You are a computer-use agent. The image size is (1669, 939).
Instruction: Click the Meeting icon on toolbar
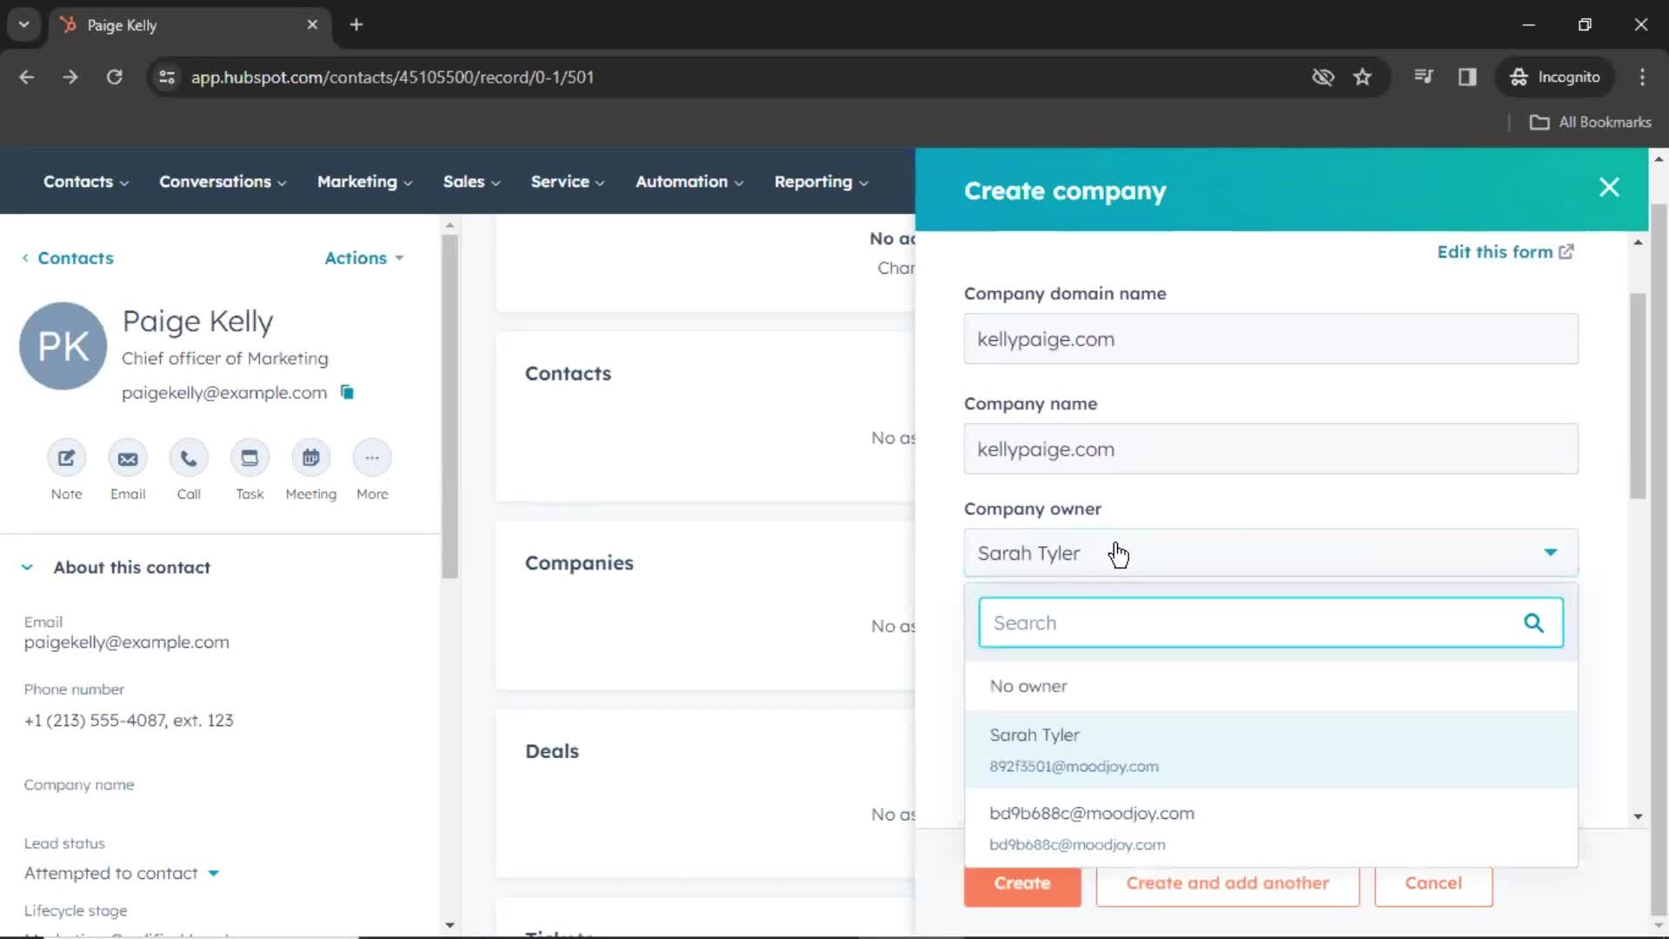310,457
